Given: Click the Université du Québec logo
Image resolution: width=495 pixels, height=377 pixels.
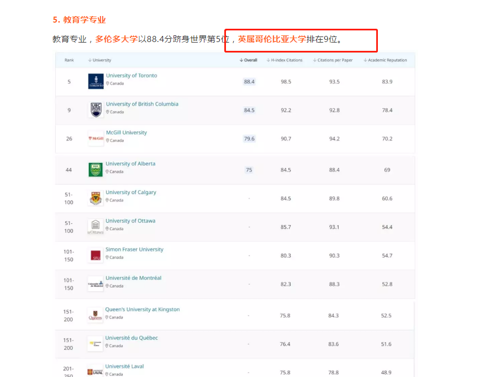Looking at the screenshot, I should (x=96, y=344).
